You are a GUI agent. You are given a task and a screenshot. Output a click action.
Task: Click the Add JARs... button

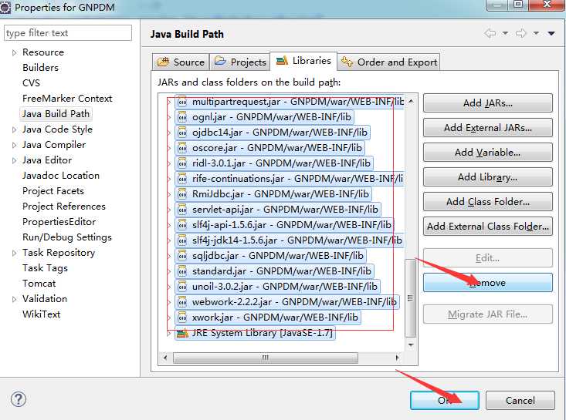tap(488, 103)
